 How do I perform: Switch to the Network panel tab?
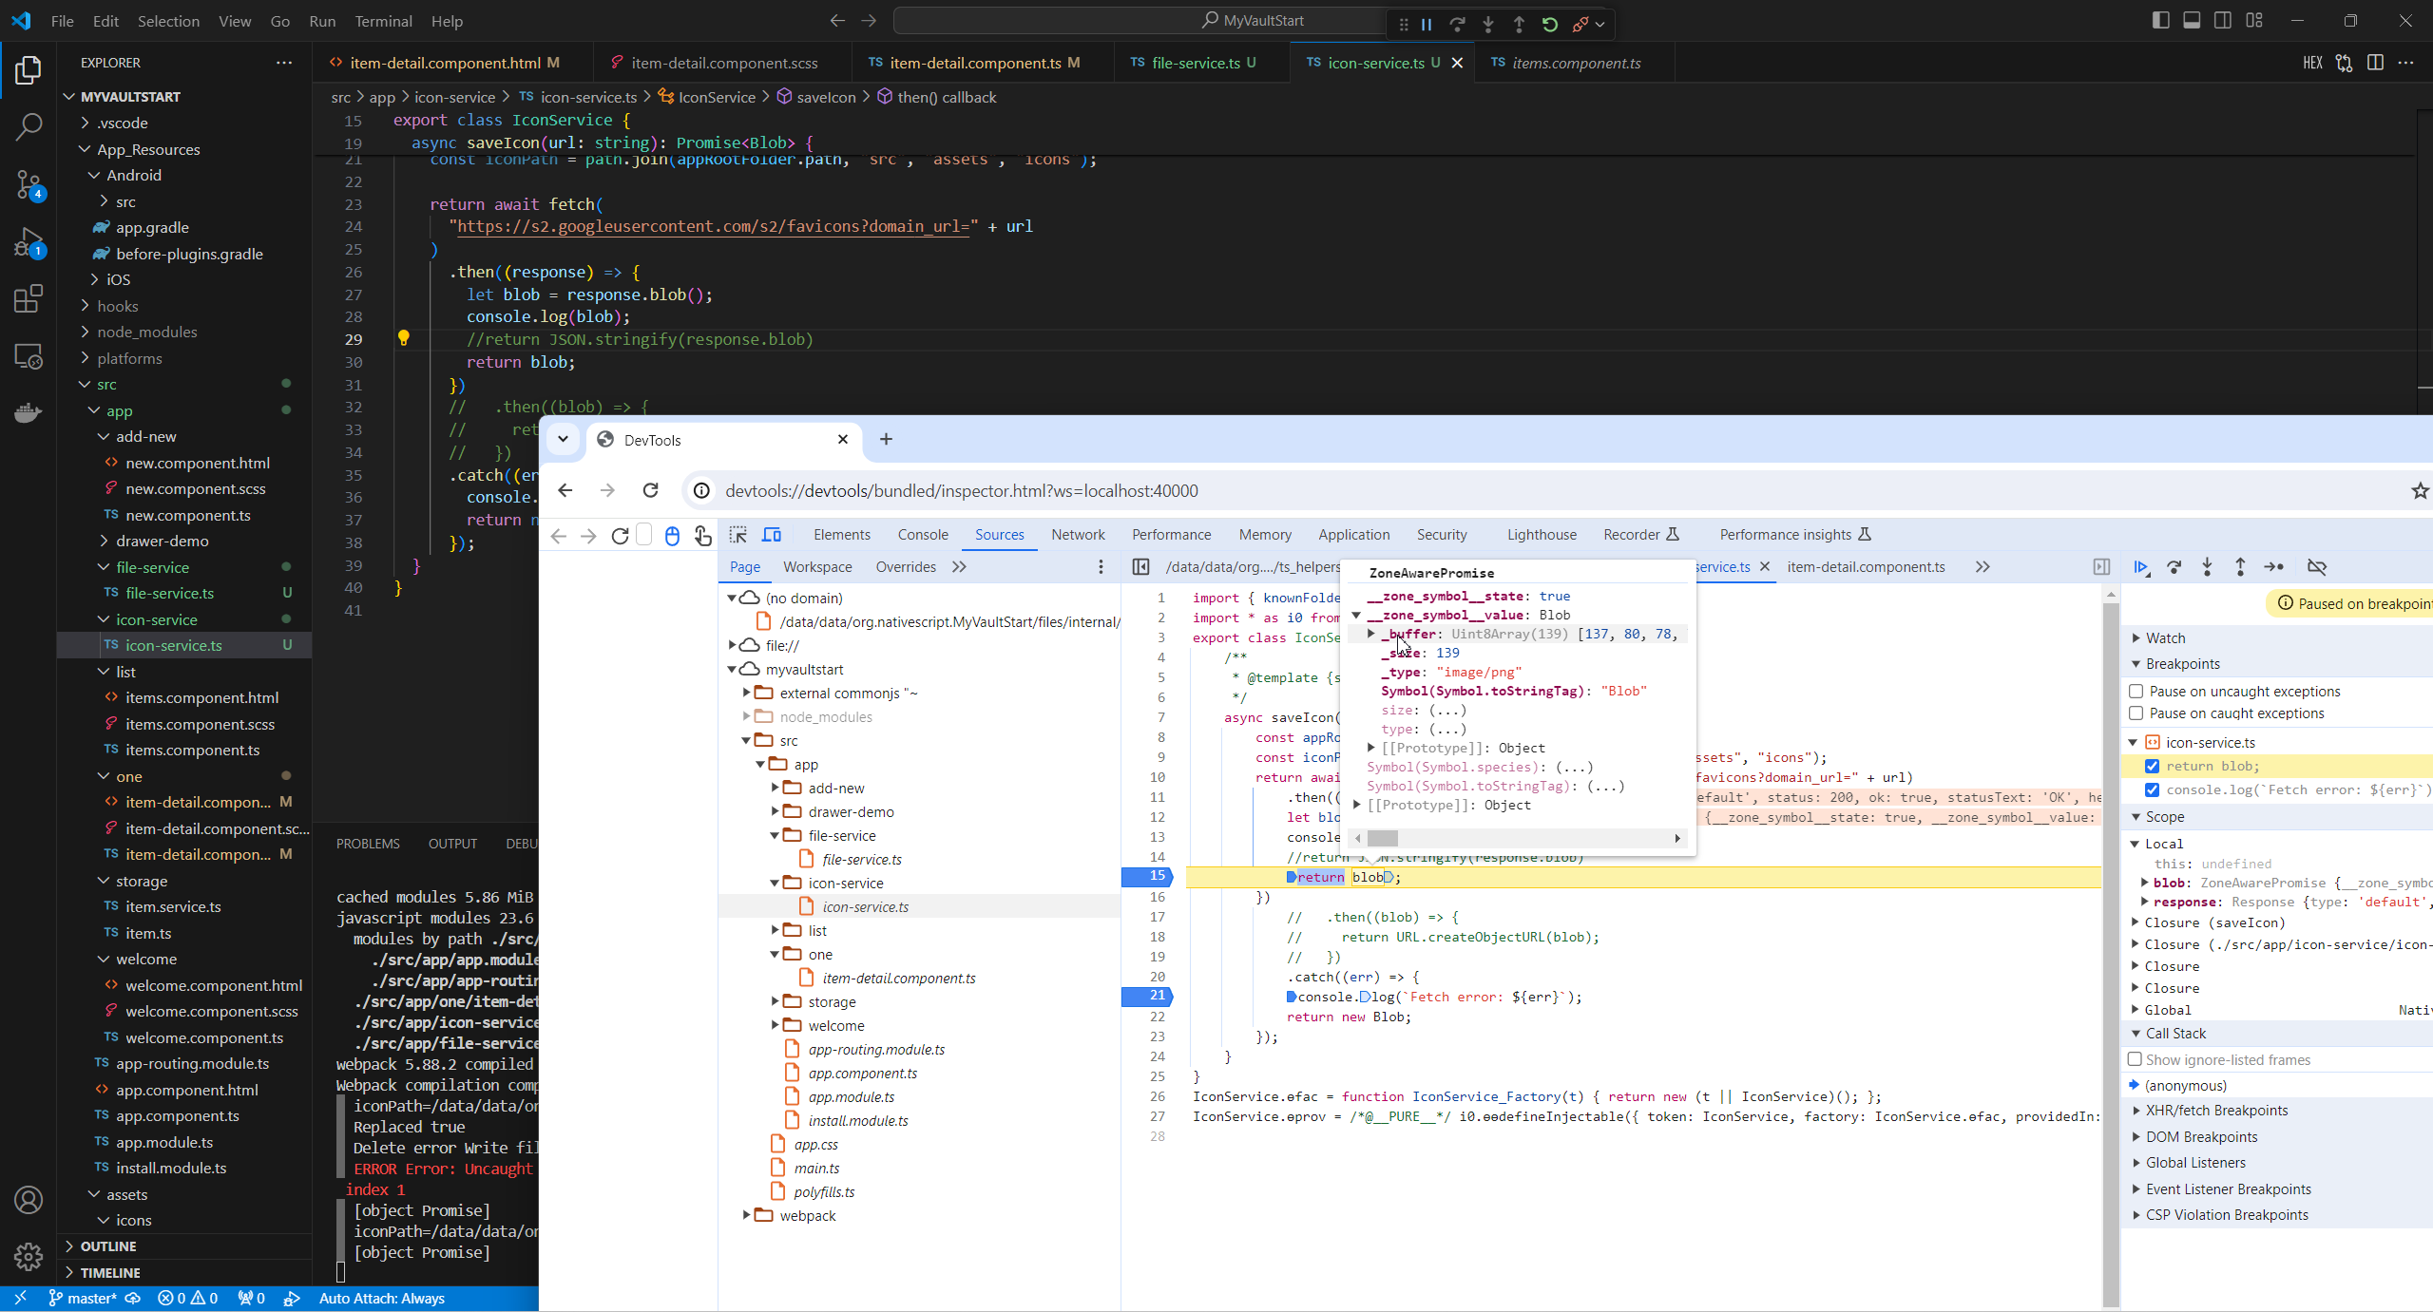1078,535
